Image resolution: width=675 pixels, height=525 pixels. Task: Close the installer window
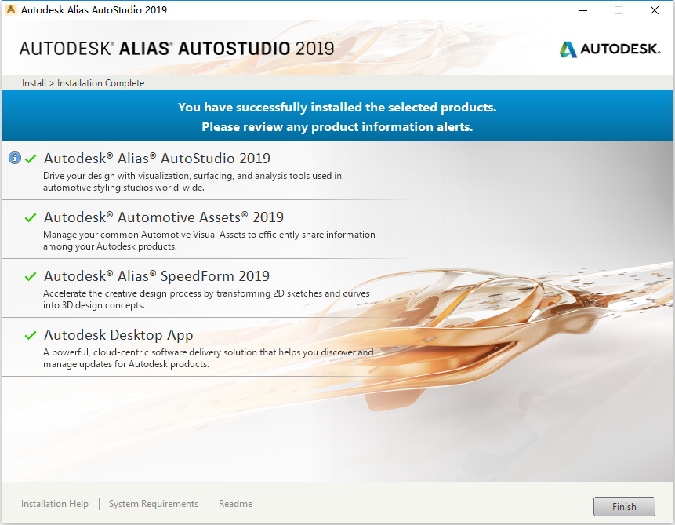[655, 10]
